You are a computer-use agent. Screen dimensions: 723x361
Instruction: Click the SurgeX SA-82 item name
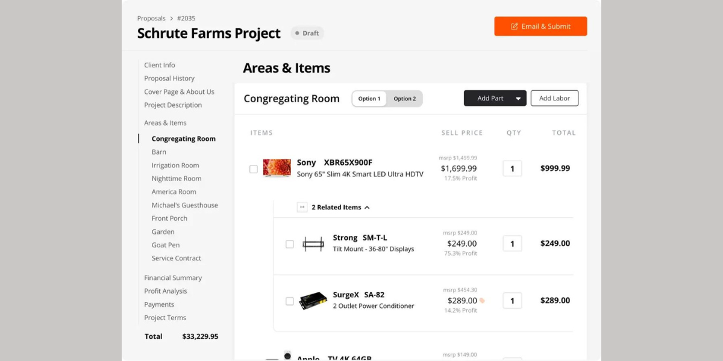pyautogui.click(x=358, y=294)
